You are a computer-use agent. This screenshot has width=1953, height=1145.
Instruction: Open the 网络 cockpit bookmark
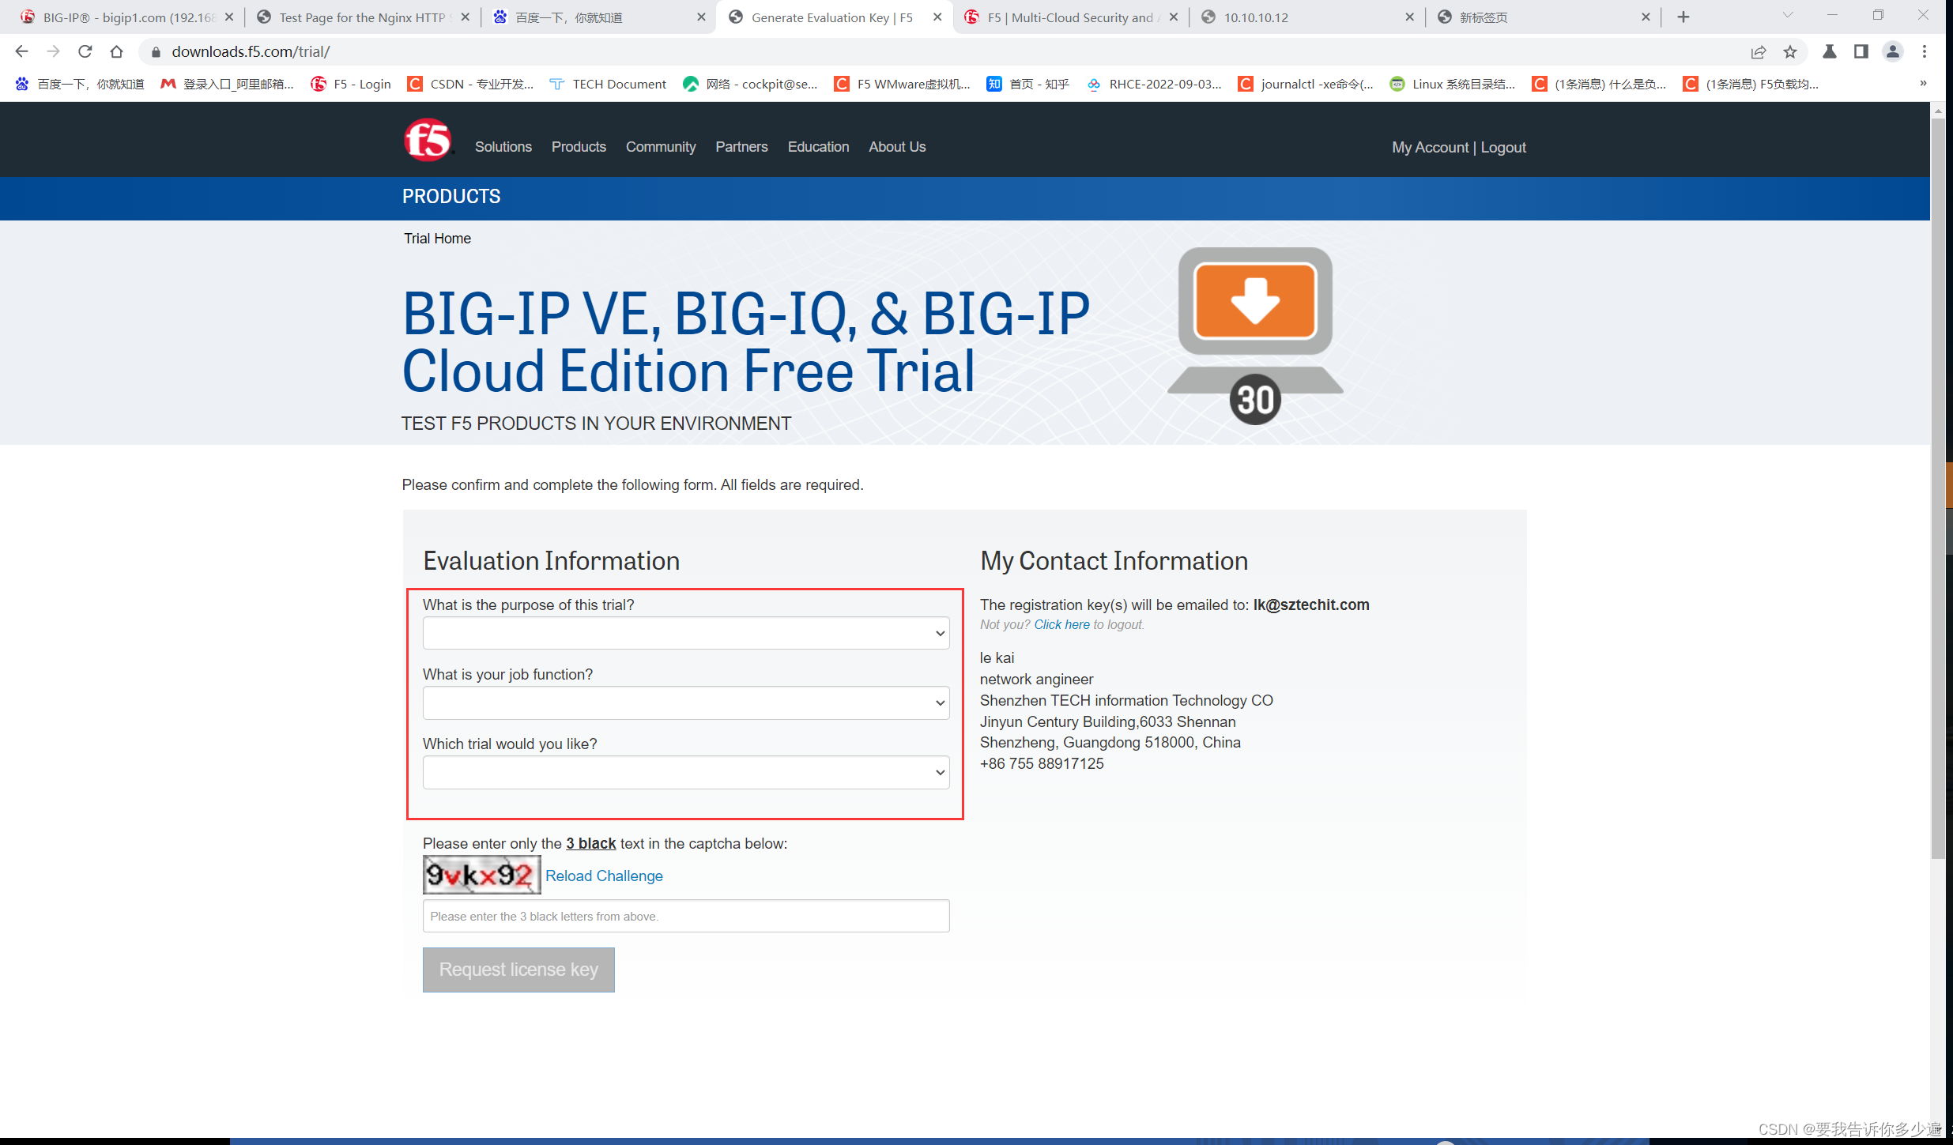[x=750, y=84]
